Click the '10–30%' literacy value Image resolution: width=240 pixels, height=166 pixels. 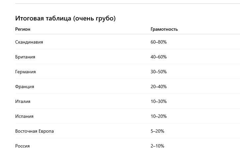[x=158, y=102]
